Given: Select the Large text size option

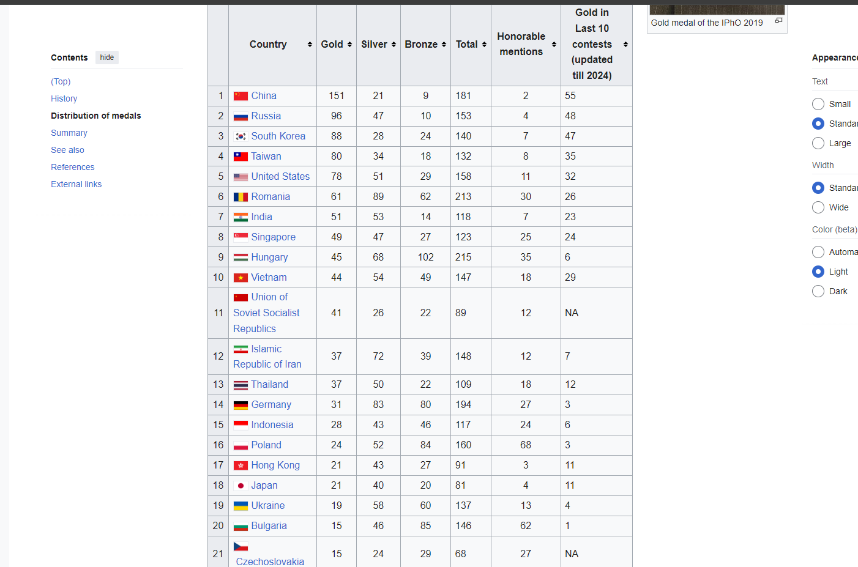Looking at the screenshot, I should [818, 143].
